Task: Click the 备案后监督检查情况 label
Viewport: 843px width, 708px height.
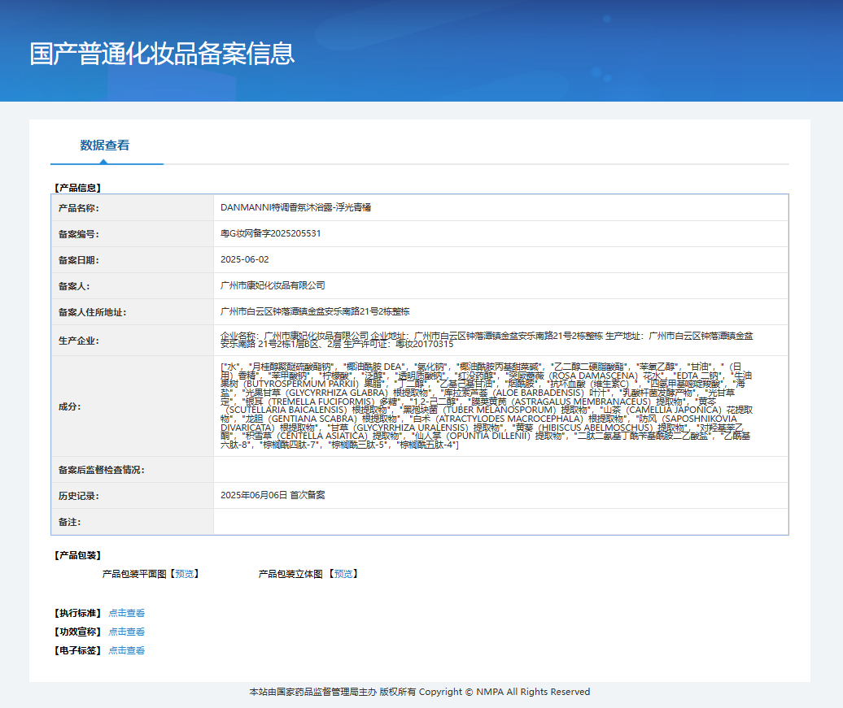Action: (102, 470)
